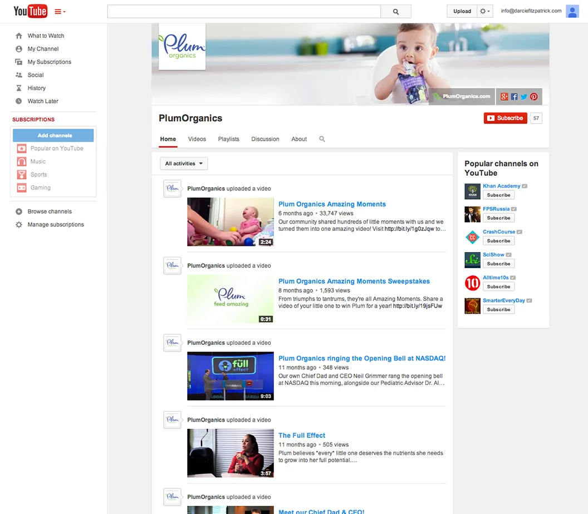Click the subscriber count 57
This screenshot has width=588, height=514.
pos(536,118)
